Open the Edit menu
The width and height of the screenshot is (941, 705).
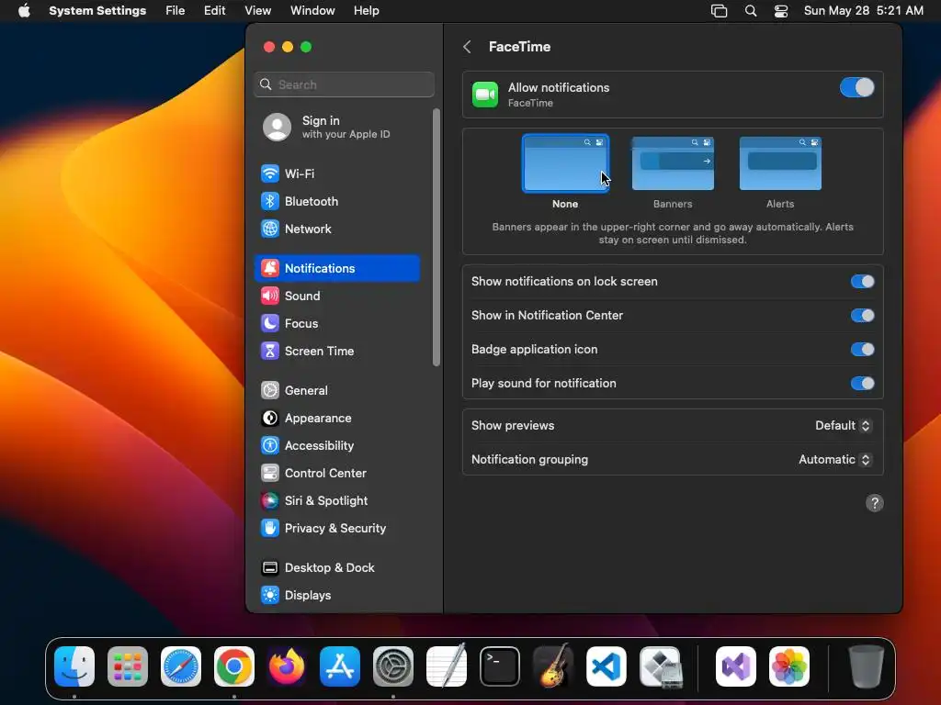tap(214, 11)
